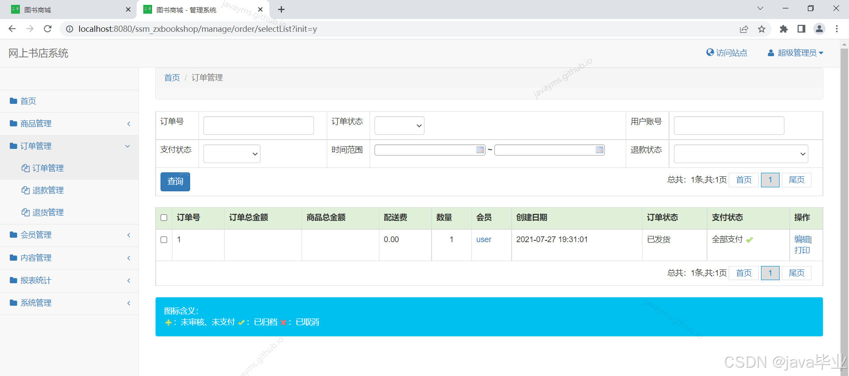Click the tab search chevron in title bar
849x376 pixels.
pyautogui.click(x=760, y=8)
